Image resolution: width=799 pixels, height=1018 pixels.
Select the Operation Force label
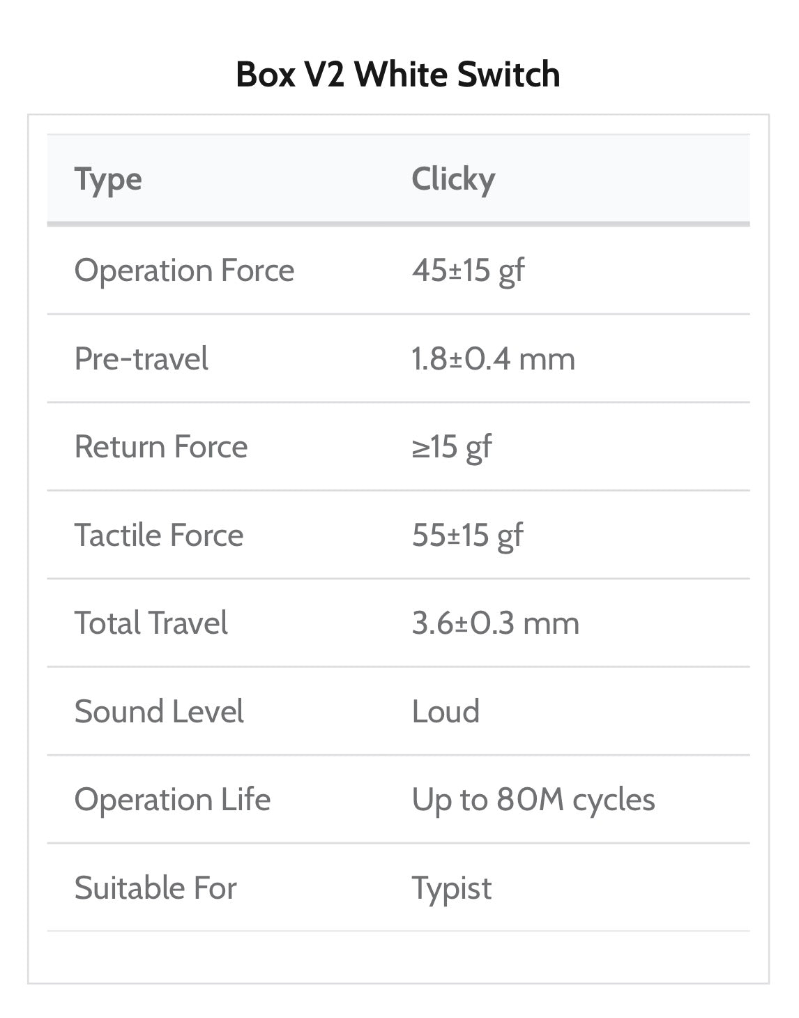click(x=184, y=271)
